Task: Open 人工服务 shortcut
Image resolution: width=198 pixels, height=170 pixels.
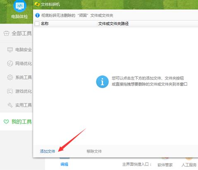Action: click(189, 165)
